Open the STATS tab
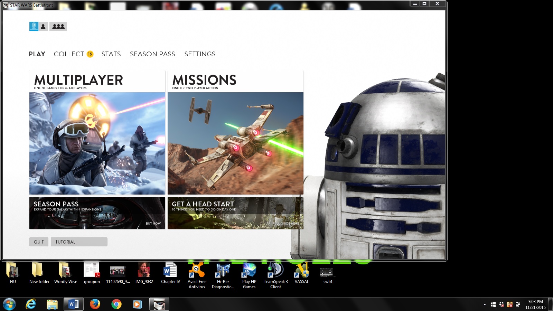This screenshot has height=311, width=553. [111, 54]
